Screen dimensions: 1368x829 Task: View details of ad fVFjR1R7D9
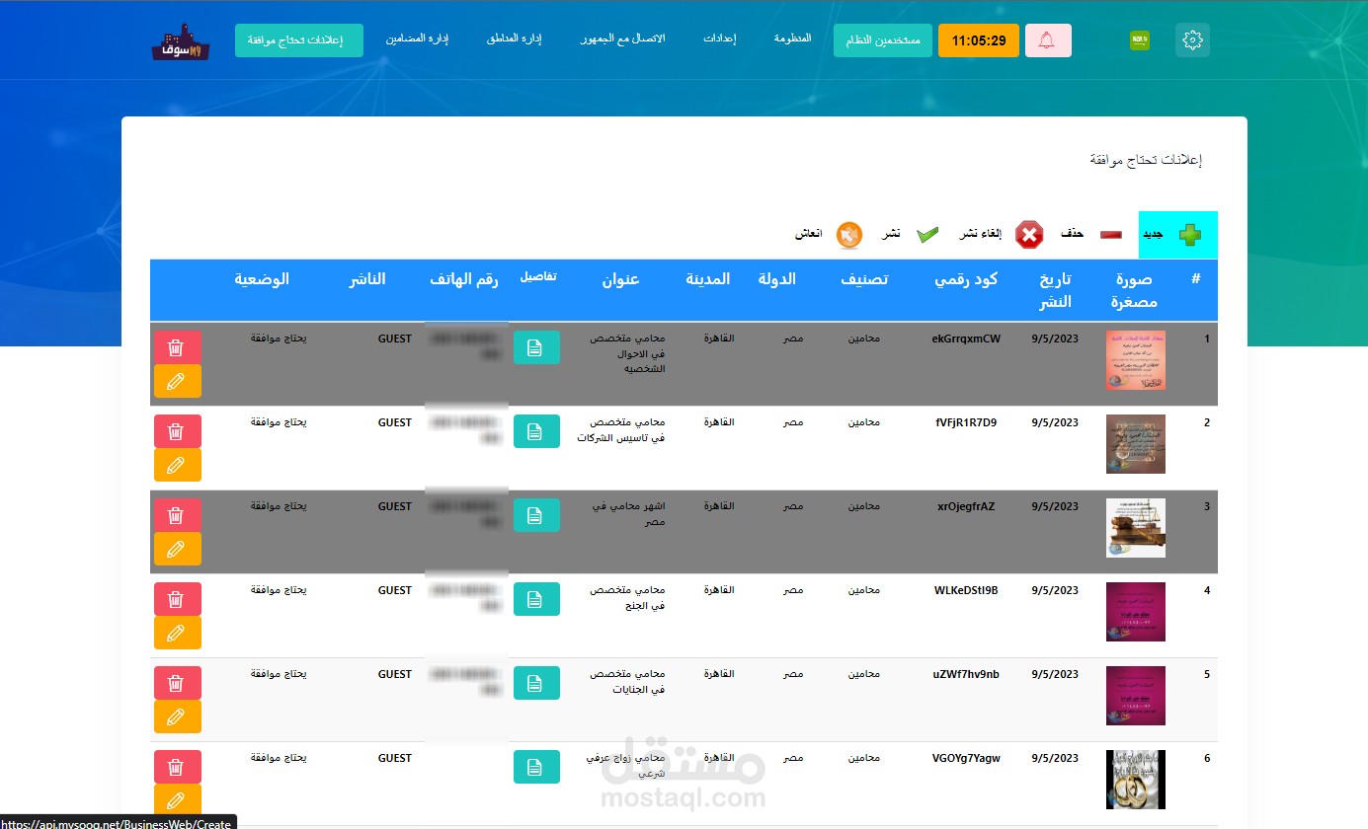536,431
